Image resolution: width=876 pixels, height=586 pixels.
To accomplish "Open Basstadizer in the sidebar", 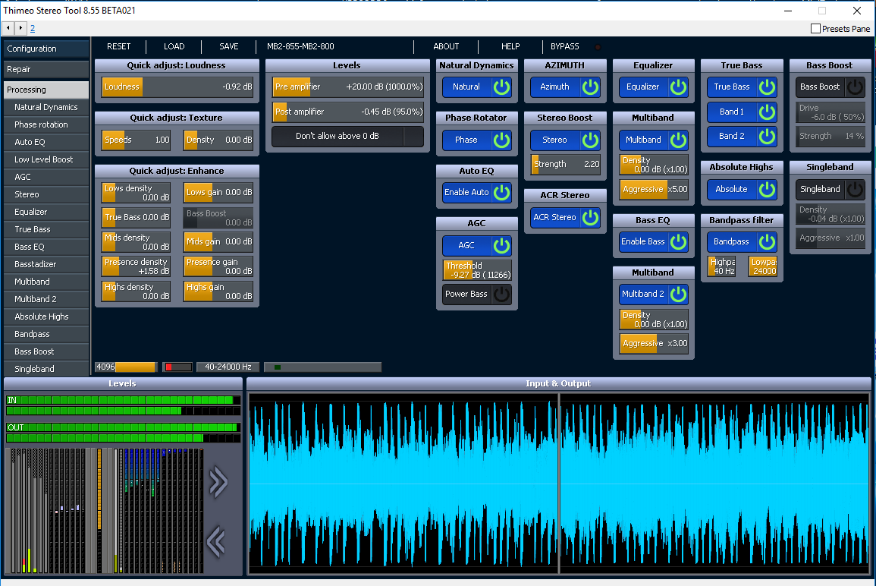I will coord(46,264).
